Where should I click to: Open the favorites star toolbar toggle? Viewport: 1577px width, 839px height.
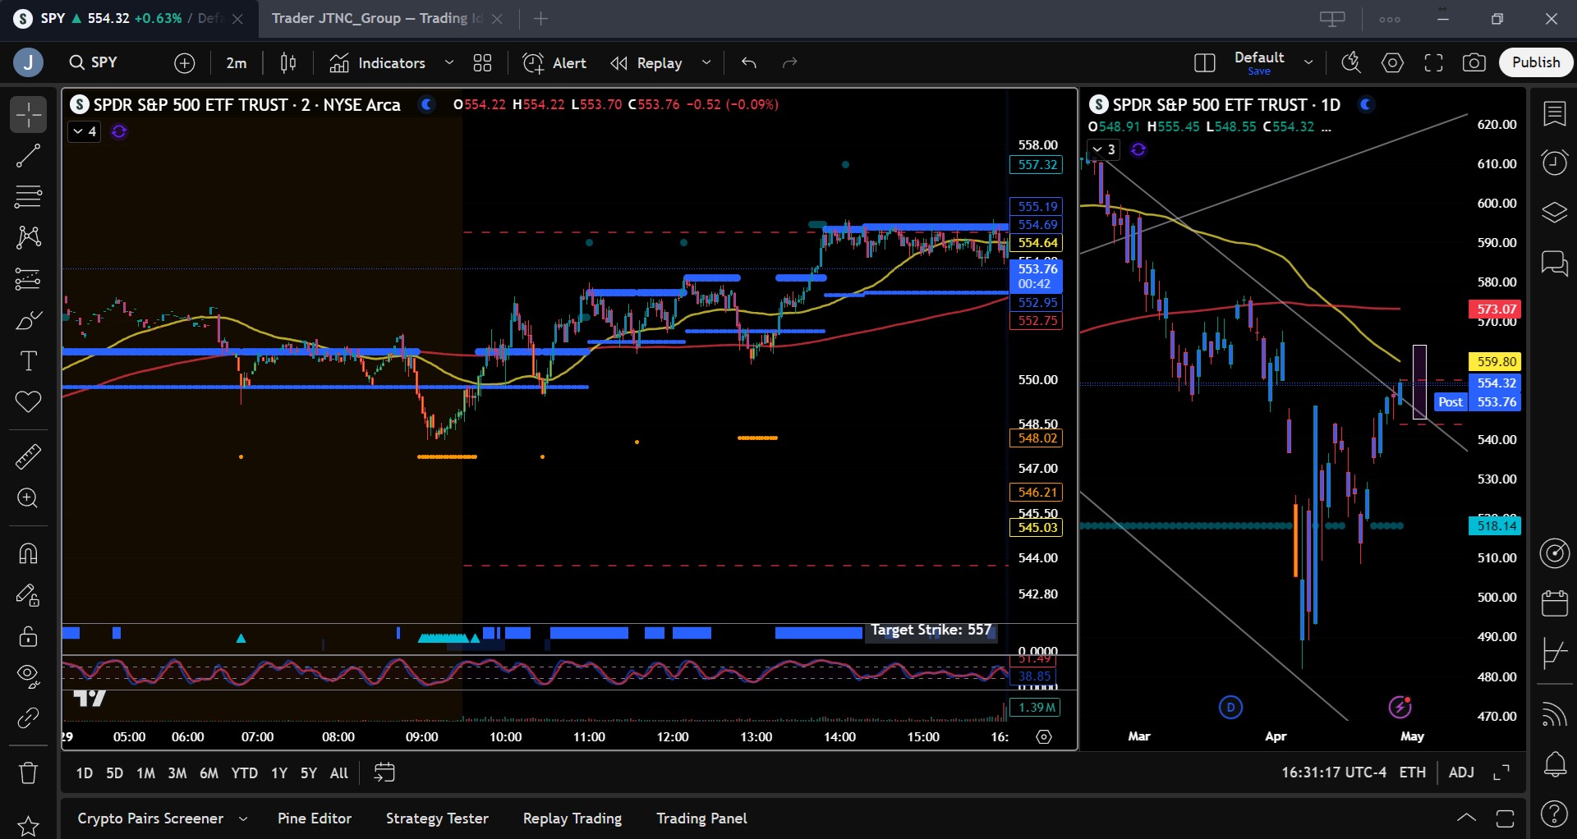tap(28, 826)
